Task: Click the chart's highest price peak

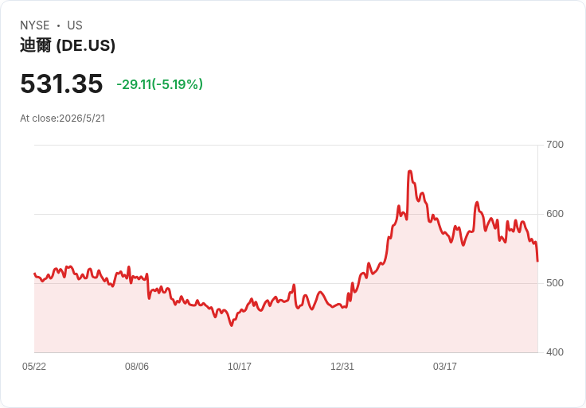Action: (410, 171)
